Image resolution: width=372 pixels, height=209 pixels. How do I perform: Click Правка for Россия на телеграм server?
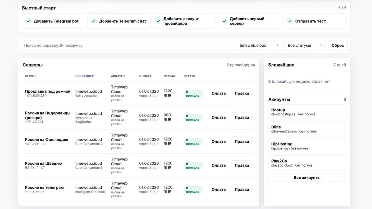(x=242, y=189)
